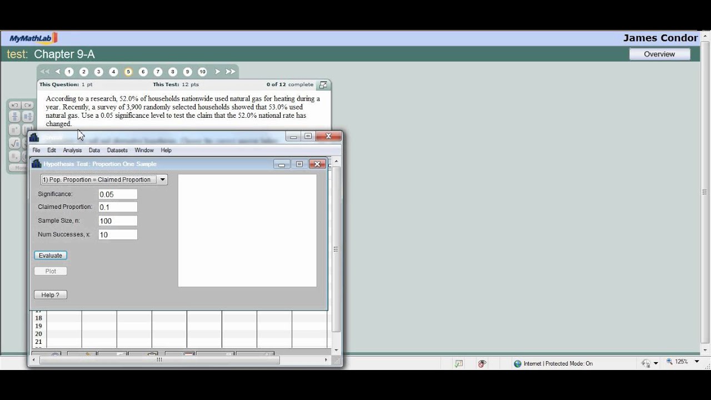
Task: Insert exponent from math palette
Action: tap(15, 130)
